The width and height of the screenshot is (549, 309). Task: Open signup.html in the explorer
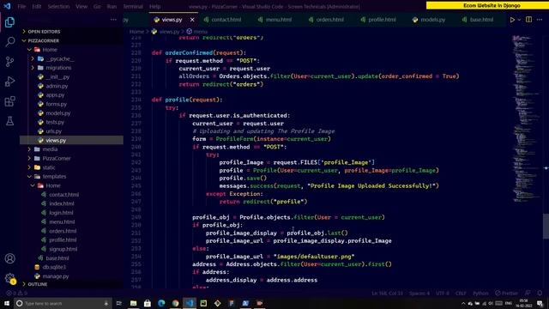(63, 249)
